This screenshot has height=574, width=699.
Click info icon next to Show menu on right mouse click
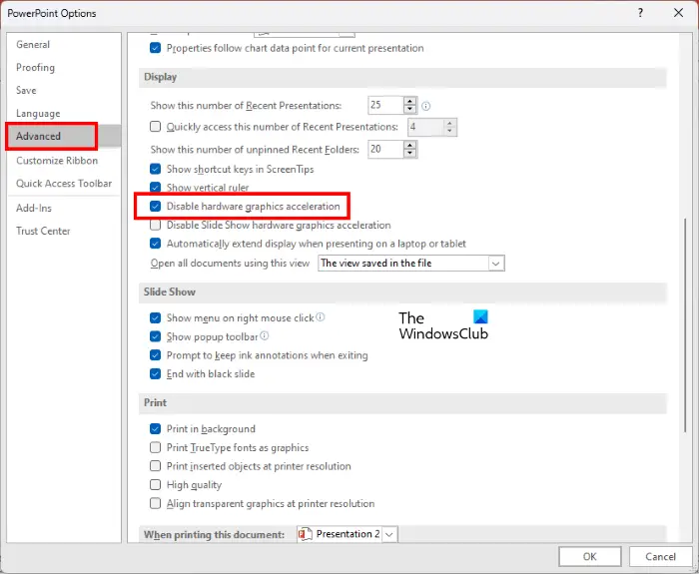321,317
